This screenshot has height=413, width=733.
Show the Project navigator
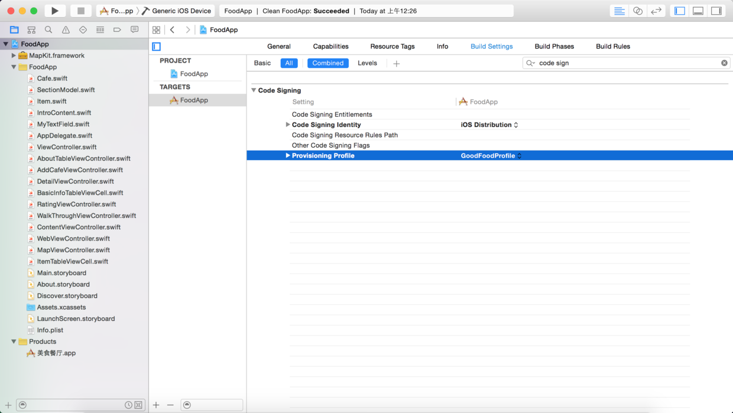[x=14, y=30]
